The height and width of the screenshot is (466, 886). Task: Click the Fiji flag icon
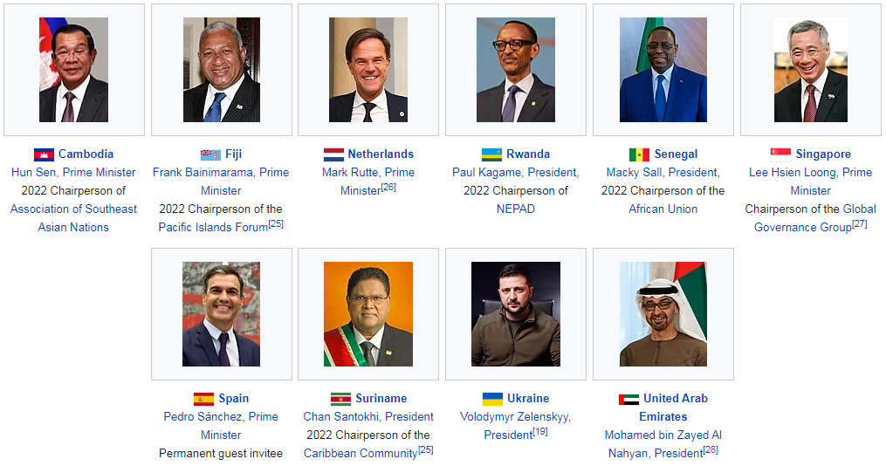[x=210, y=154]
